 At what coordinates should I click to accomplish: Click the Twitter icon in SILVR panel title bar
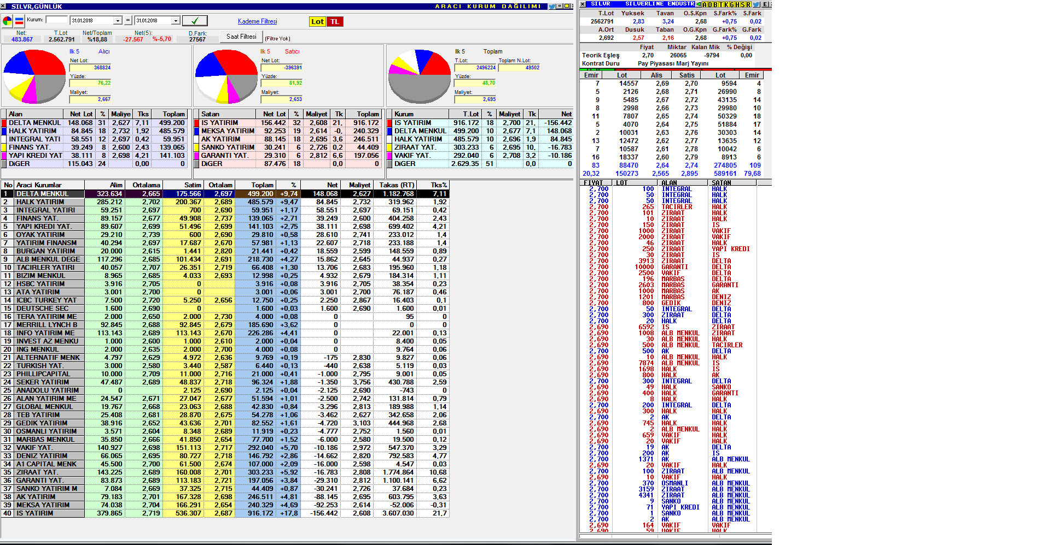coord(756,4)
